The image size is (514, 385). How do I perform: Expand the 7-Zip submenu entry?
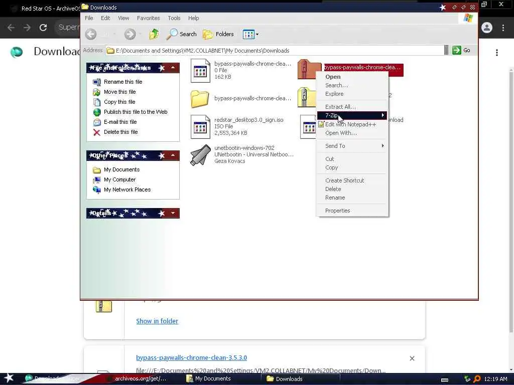[352, 115]
